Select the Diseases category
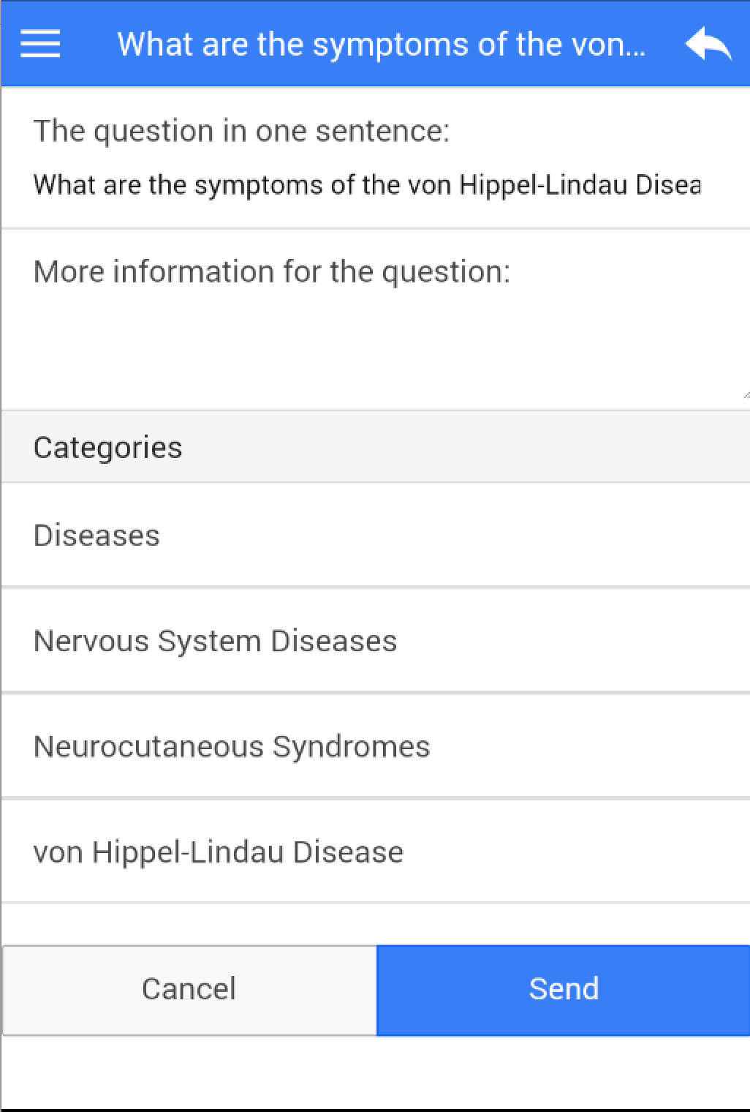The image size is (750, 1112). [x=96, y=536]
